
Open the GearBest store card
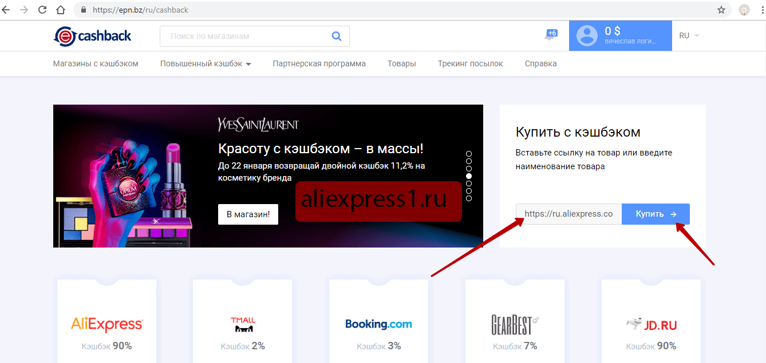tap(515, 321)
